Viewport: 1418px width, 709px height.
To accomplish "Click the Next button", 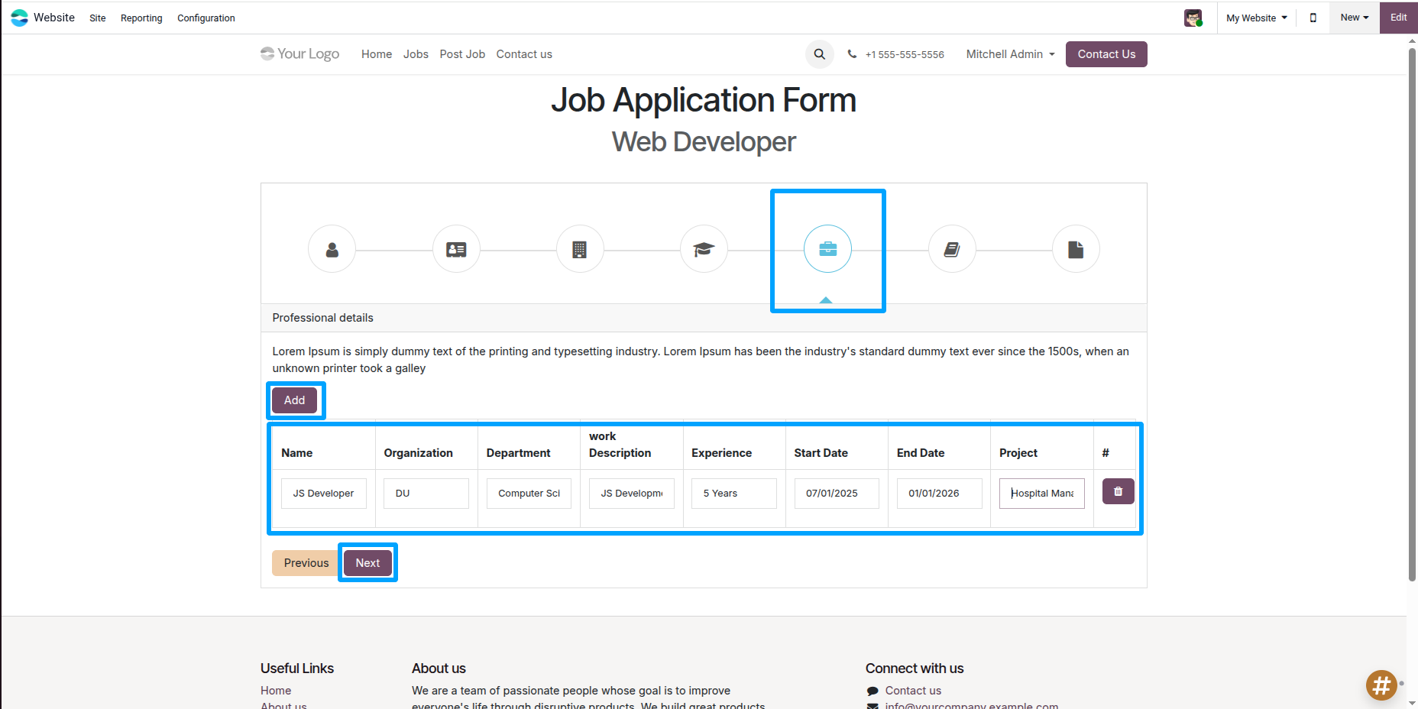I will [367, 563].
